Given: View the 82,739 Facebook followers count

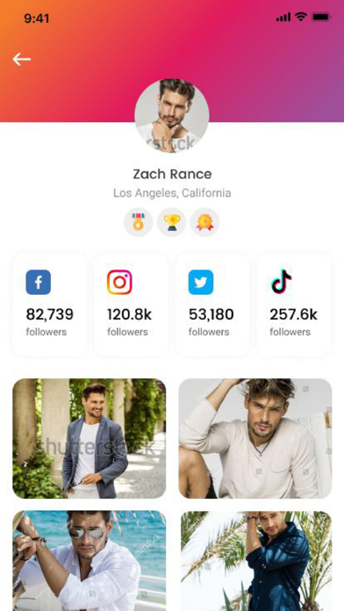Looking at the screenshot, I should (x=50, y=314).
